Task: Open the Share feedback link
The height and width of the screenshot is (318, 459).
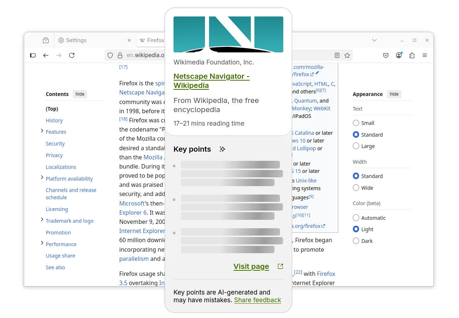Action: 258,300
